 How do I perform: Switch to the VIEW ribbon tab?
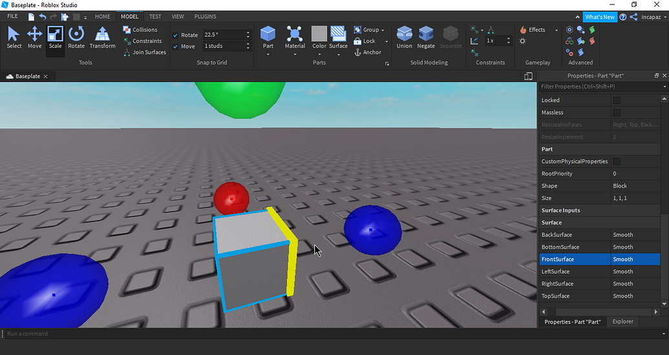pyautogui.click(x=178, y=17)
